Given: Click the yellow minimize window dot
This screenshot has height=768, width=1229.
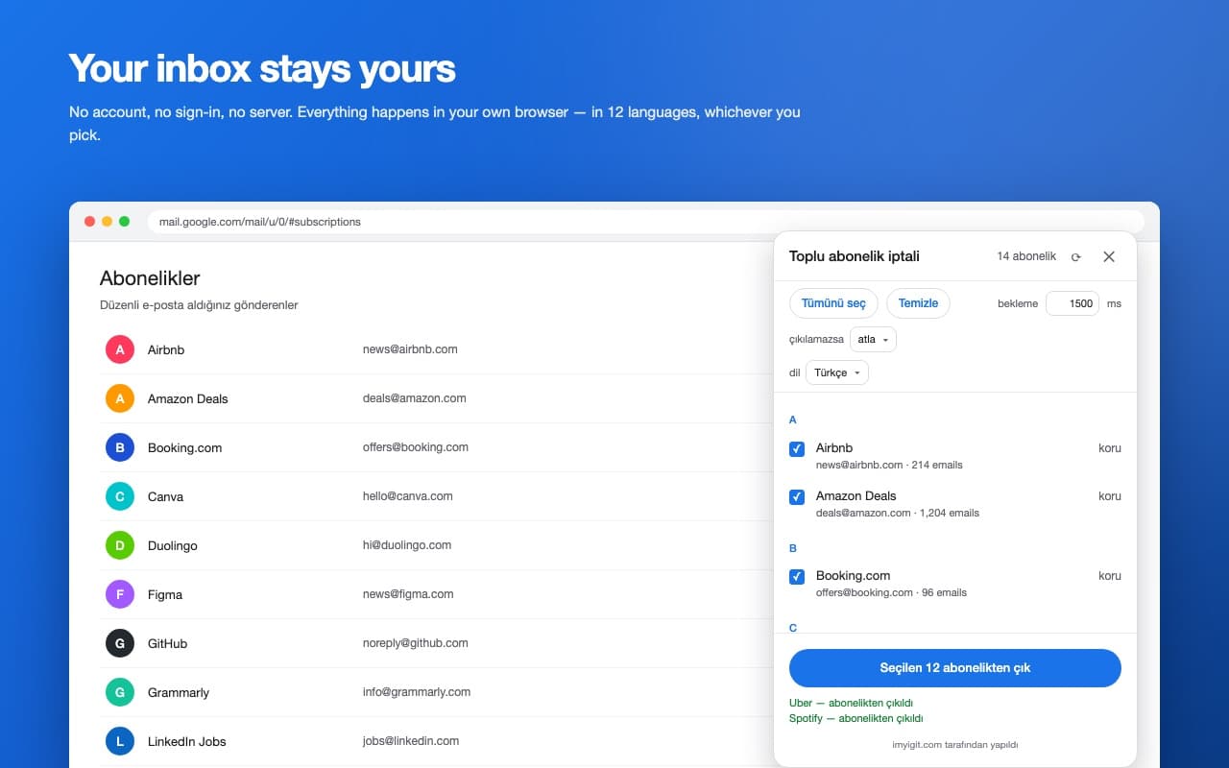Looking at the screenshot, I should click(107, 222).
